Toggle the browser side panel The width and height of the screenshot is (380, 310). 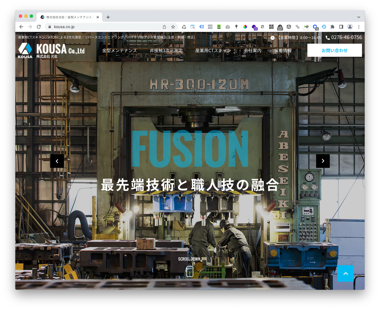(x=341, y=27)
